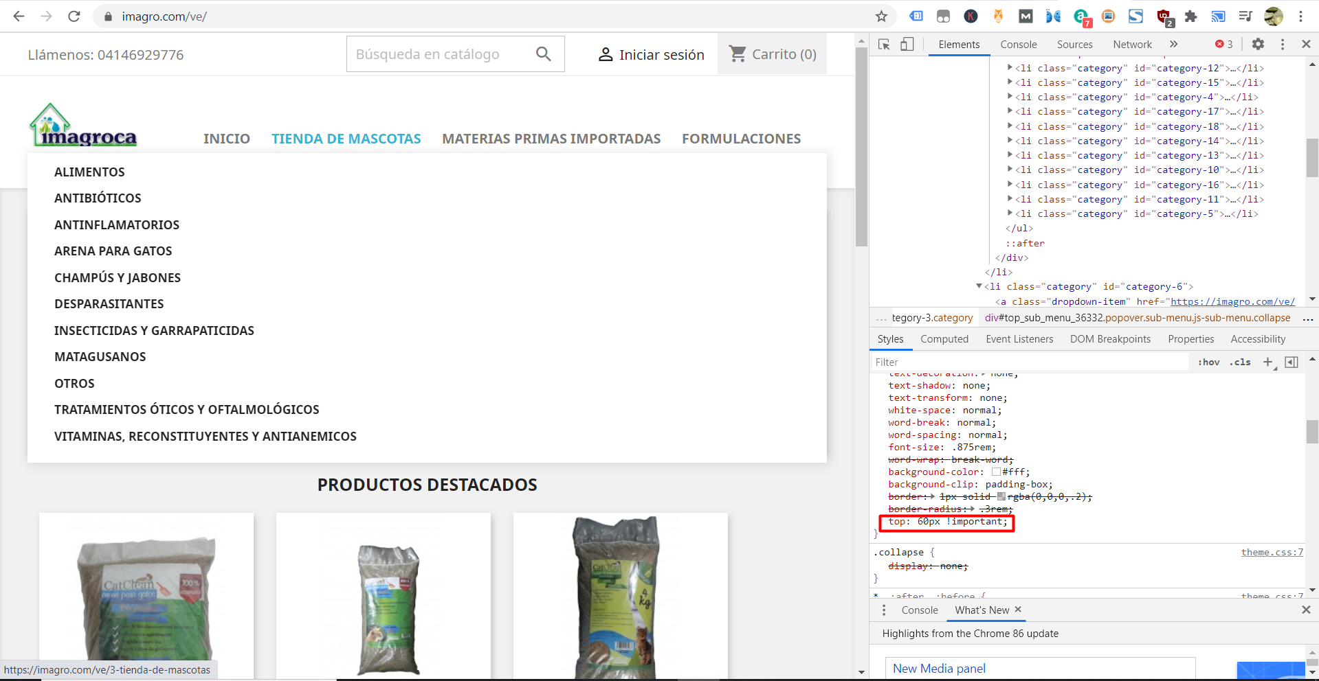Image resolution: width=1319 pixels, height=681 pixels.
Task: Open the DOM Breakpoints tab
Action: coord(1110,339)
